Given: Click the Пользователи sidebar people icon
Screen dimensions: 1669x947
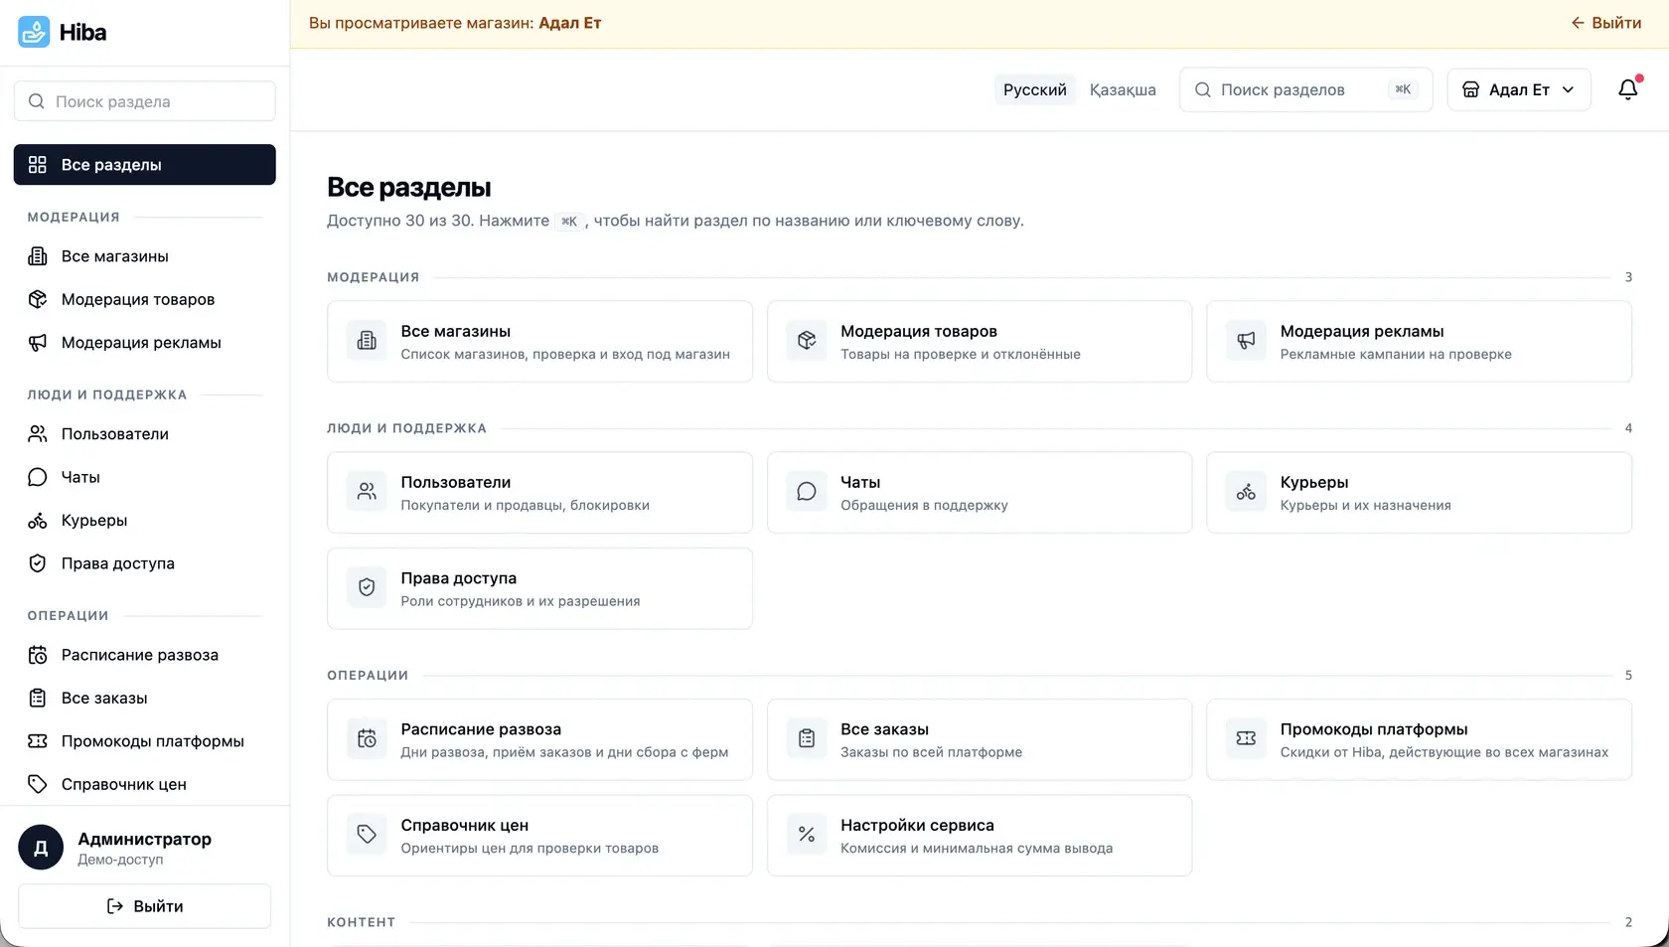Looking at the screenshot, I should coord(38,434).
